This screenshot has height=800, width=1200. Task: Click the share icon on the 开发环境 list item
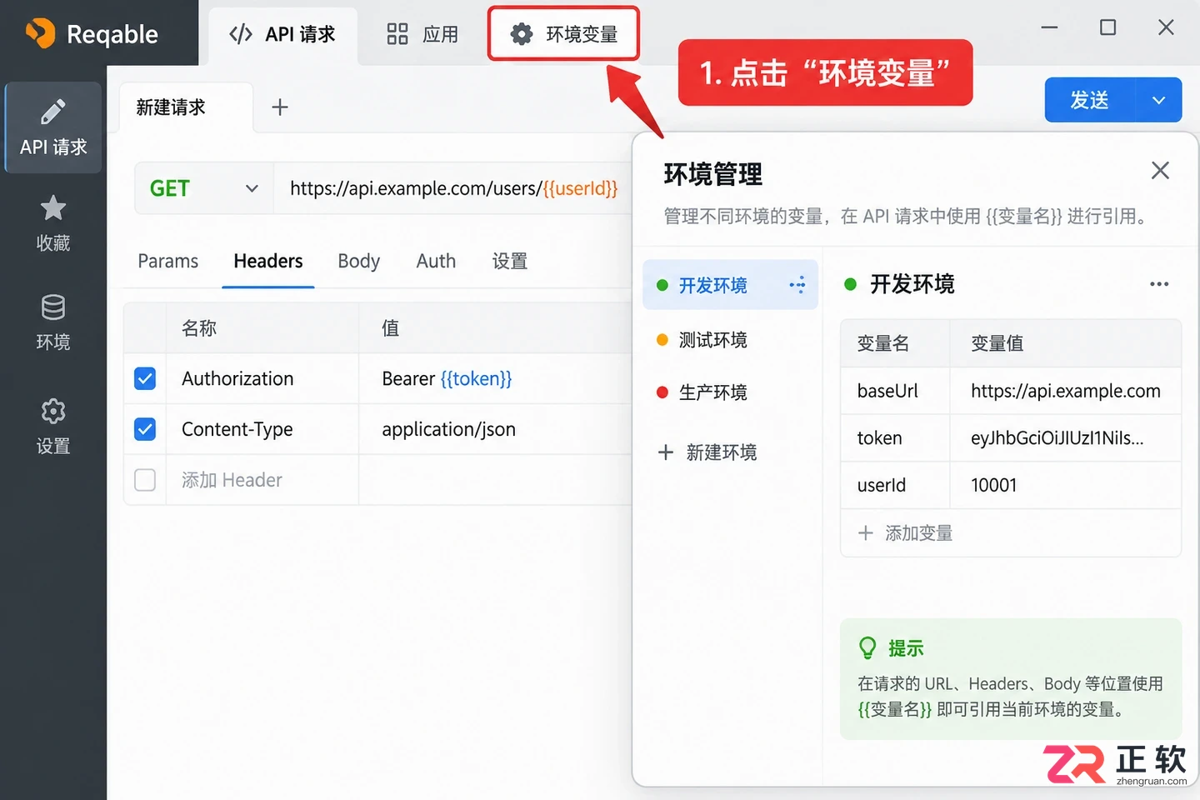click(x=797, y=285)
